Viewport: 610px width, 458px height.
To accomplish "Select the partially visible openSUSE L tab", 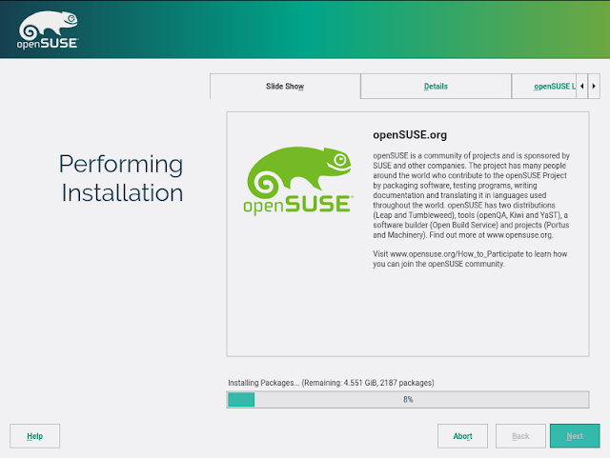I will (544, 87).
